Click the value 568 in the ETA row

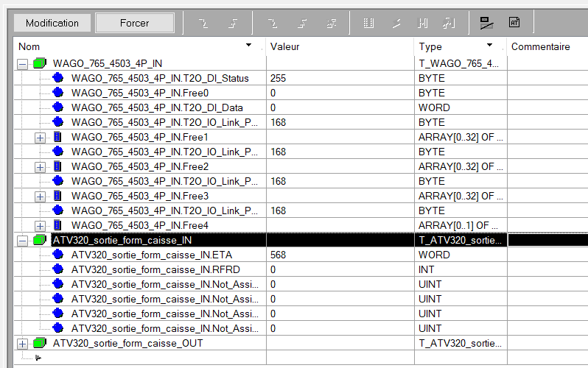(279, 255)
